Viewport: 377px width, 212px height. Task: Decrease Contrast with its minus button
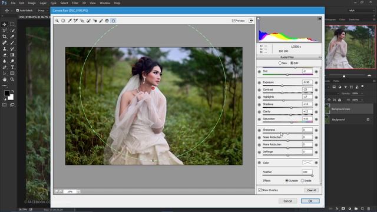click(259, 90)
